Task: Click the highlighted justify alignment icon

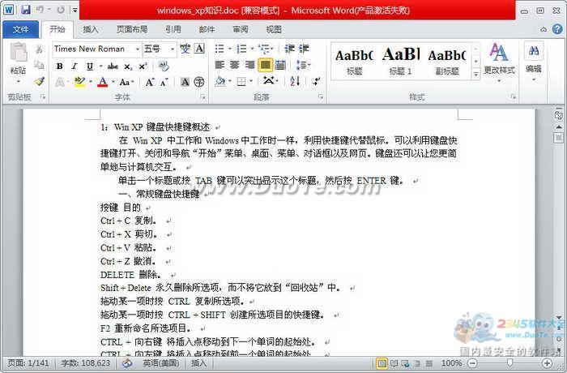Action: [x=266, y=65]
